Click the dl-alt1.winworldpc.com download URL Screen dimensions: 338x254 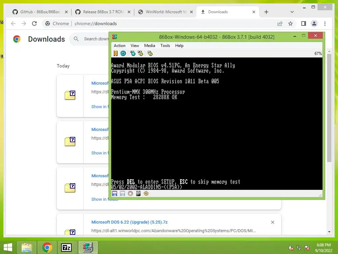(173, 231)
